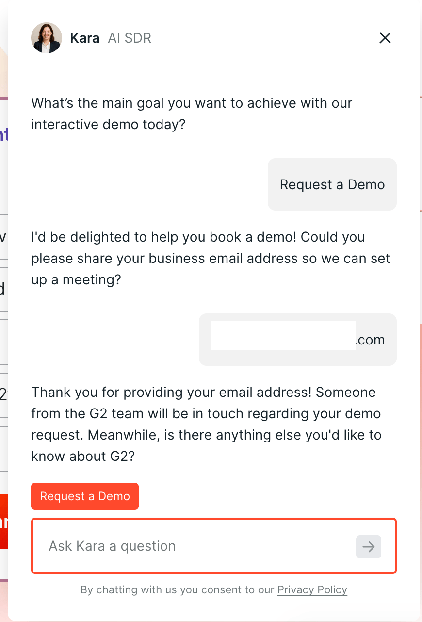Viewport: 422px width, 622px height.
Task: Click the Kara name in the header
Action: point(85,38)
